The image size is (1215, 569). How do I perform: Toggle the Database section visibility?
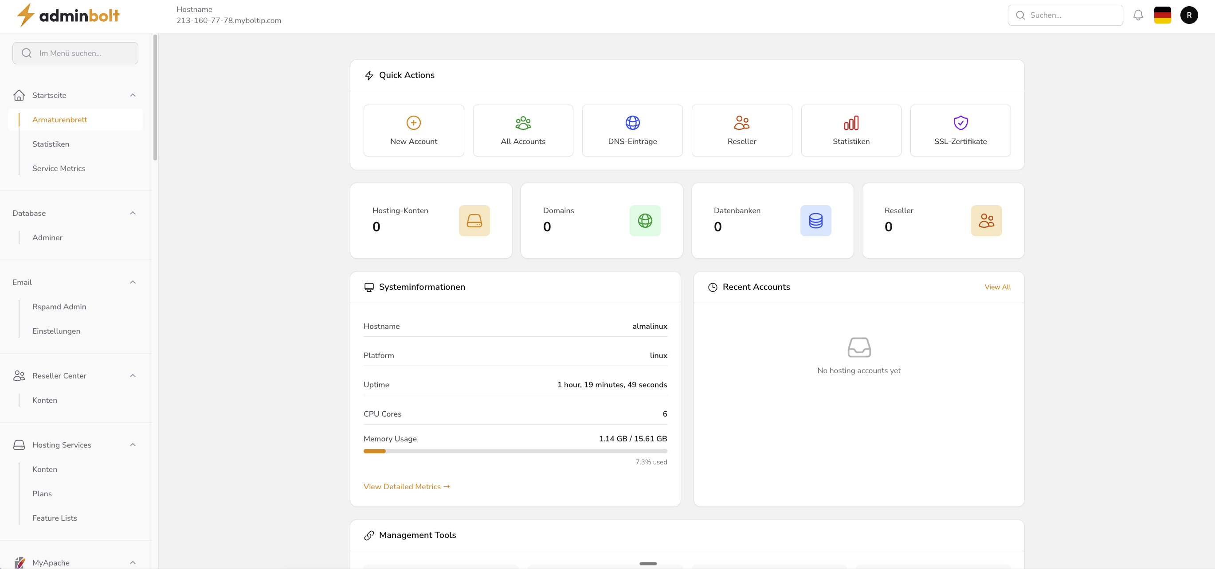point(133,213)
